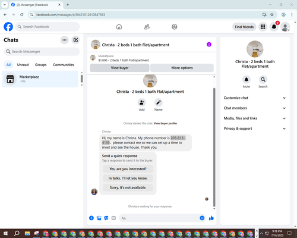Click the Chrome profile icon

click(283, 15)
